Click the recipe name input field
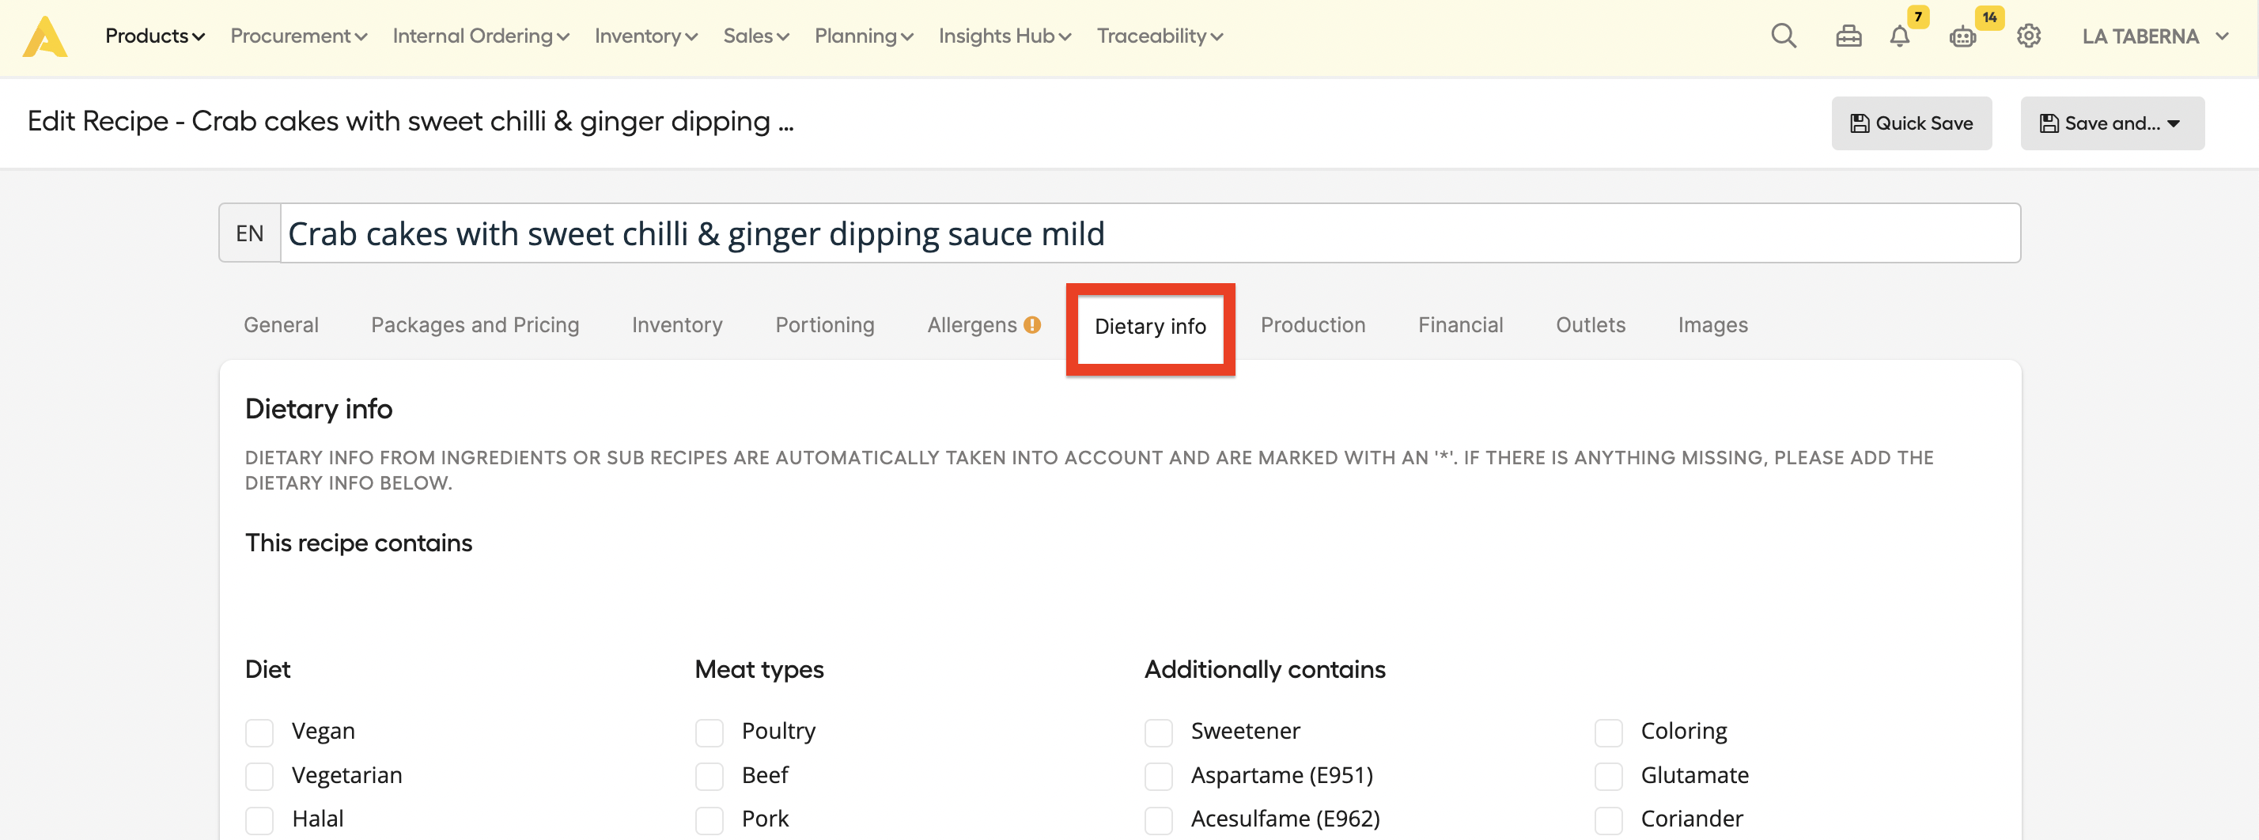The width and height of the screenshot is (2259, 840). pos(1150,233)
